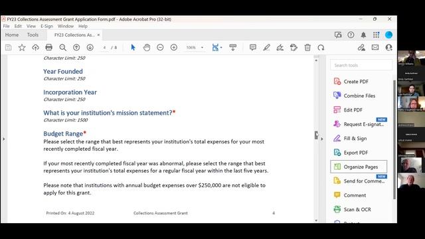
Task: Close the FY23 Collections document tab
Action: coord(98,35)
